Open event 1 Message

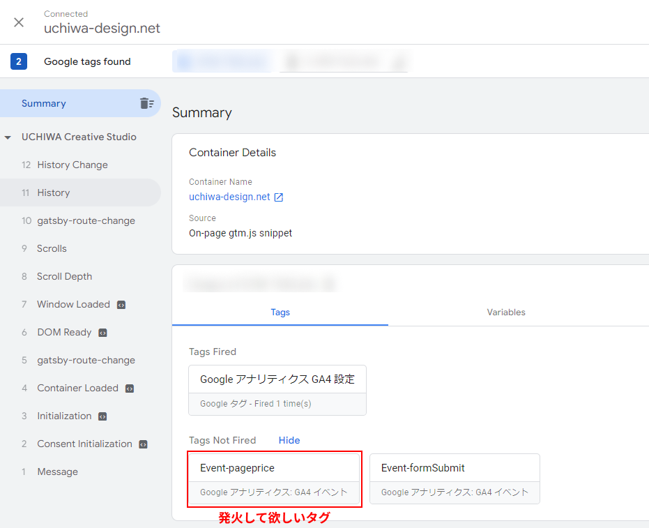(80, 472)
